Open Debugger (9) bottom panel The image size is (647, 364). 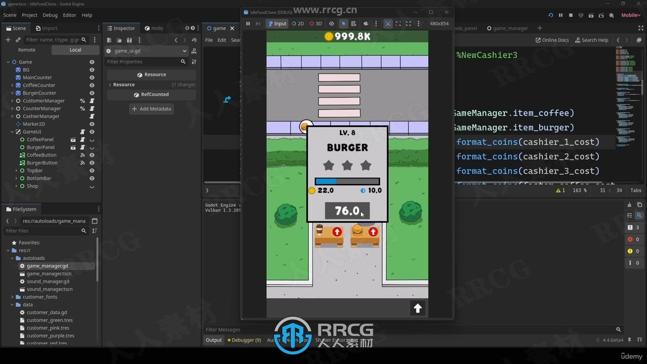pyautogui.click(x=244, y=340)
